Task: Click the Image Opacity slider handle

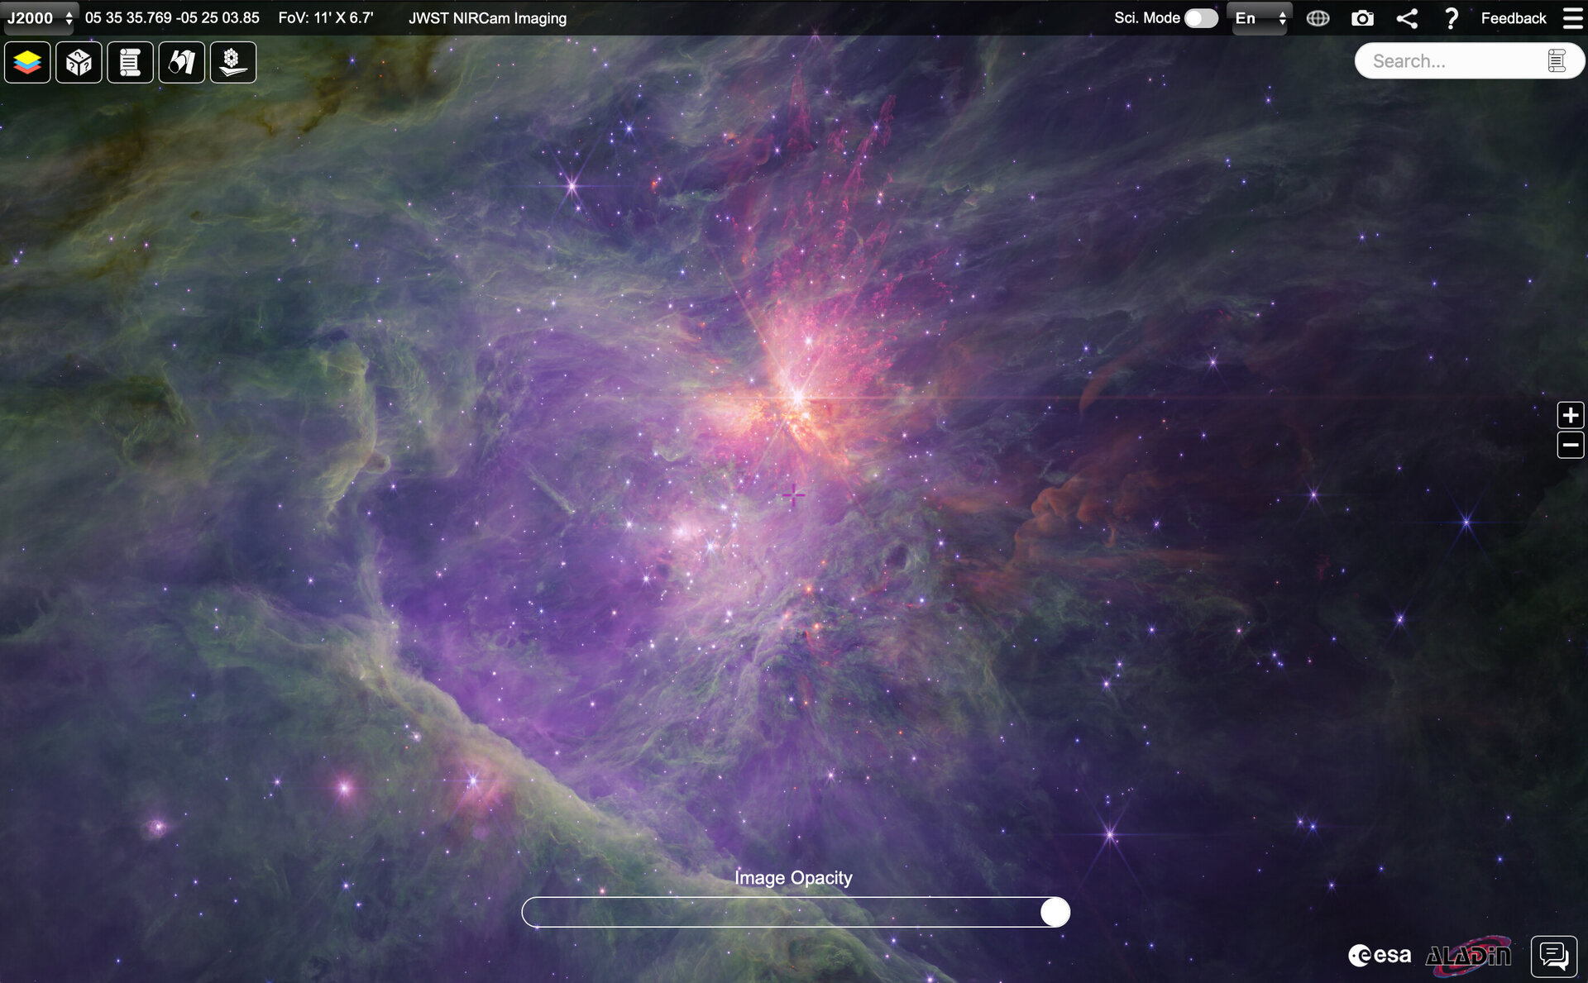Action: [x=1055, y=912]
